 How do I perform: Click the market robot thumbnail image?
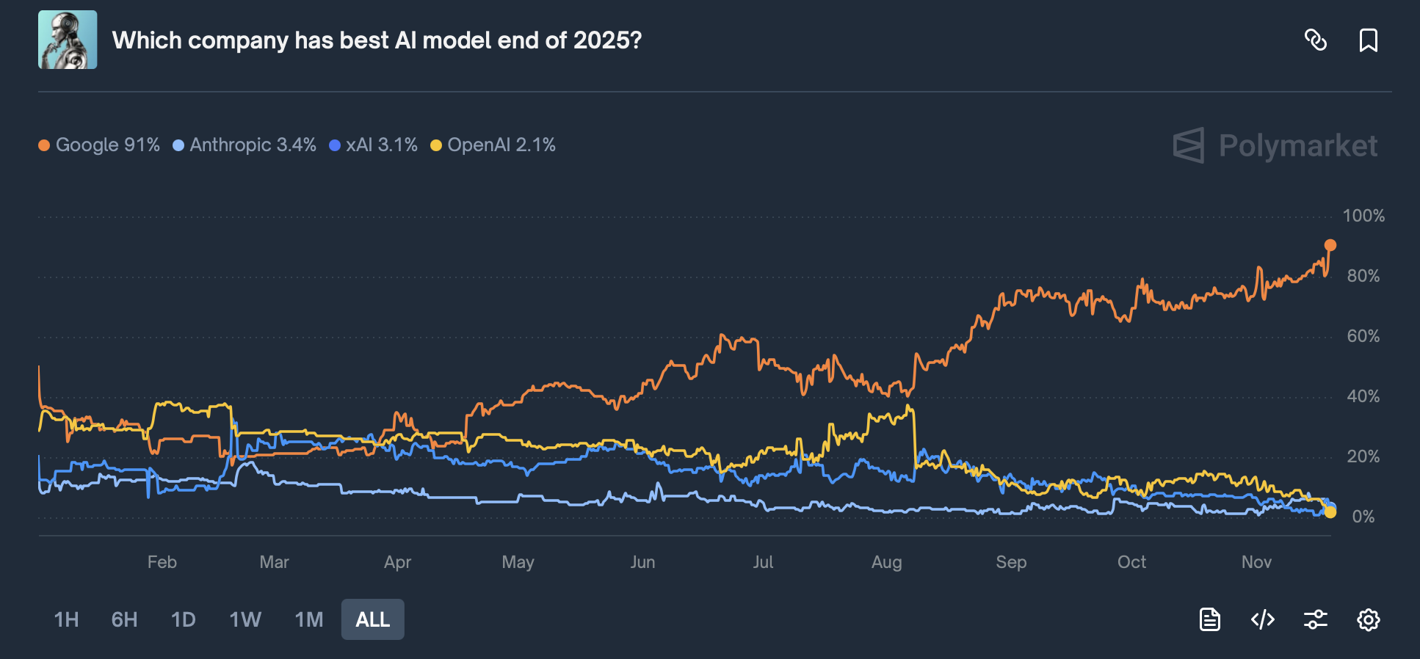[x=68, y=40]
